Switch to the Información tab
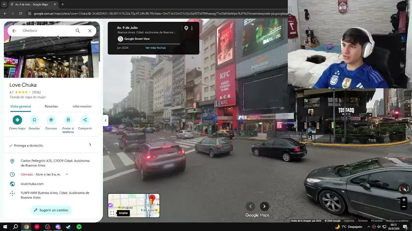The image size is (412, 231). click(x=82, y=107)
